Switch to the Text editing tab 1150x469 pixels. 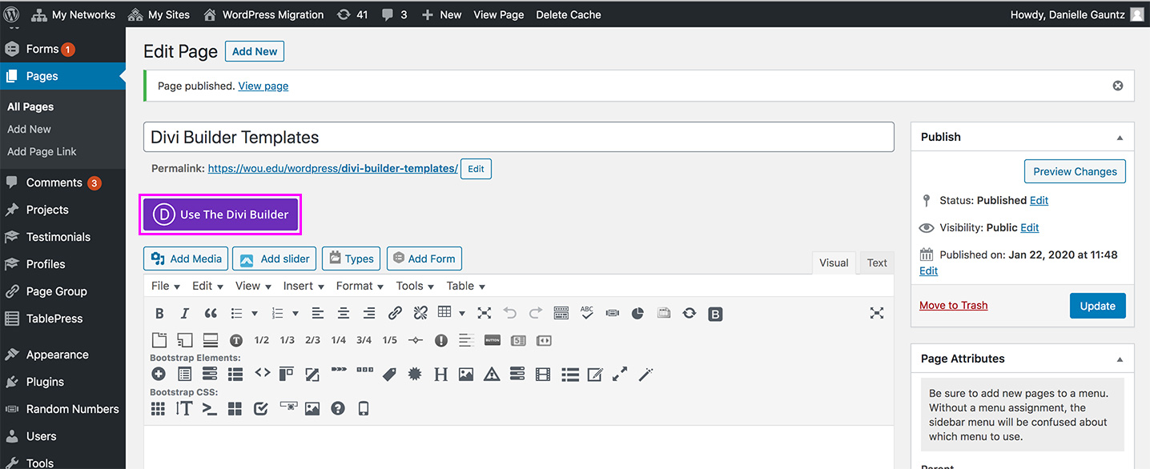[x=877, y=263]
